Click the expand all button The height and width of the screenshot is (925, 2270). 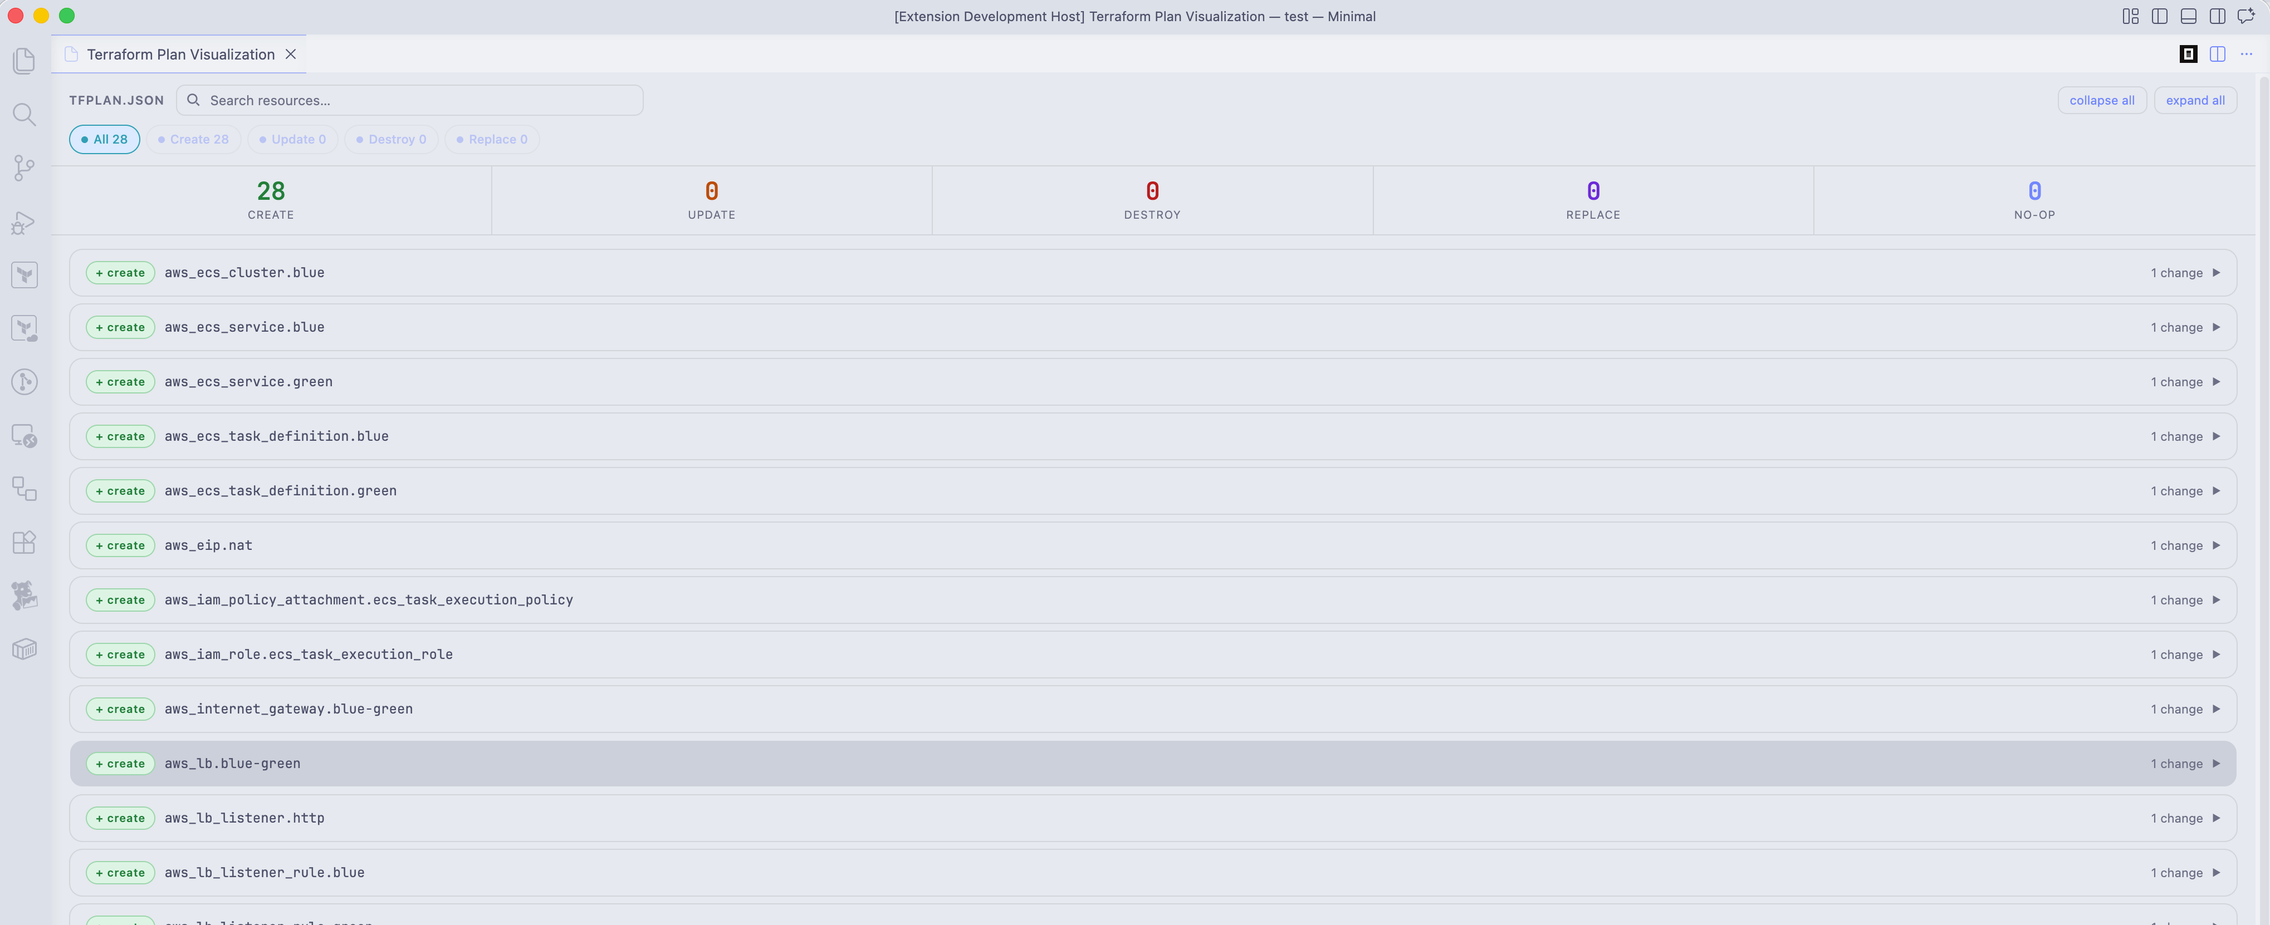(x=2194, y=100)
